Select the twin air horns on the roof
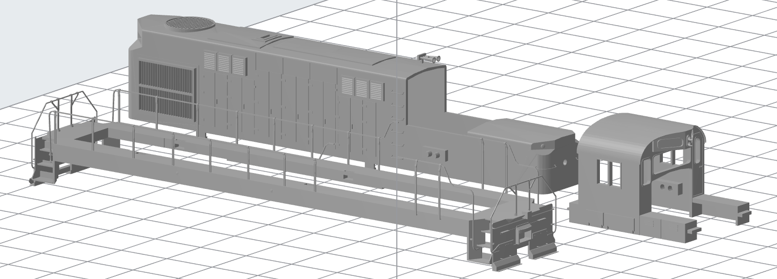The image size is (777, 279). (x=430, y=58)
